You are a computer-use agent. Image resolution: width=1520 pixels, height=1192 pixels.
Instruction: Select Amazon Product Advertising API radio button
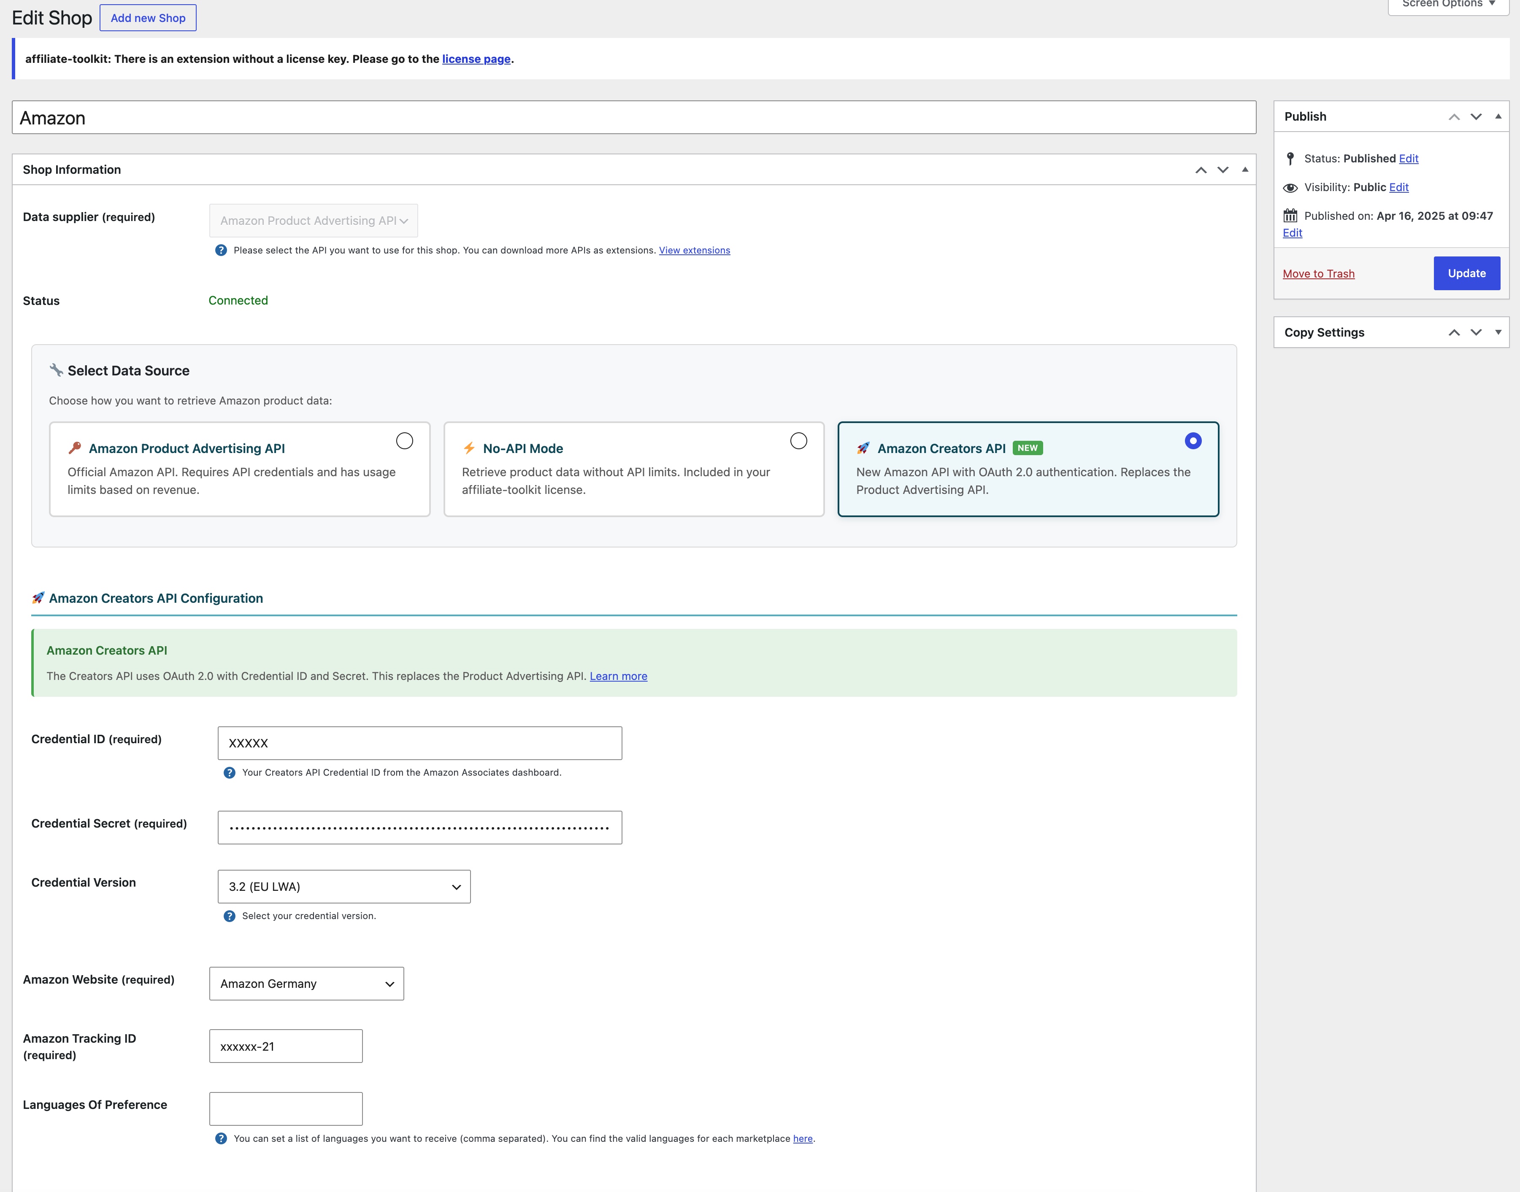(404, 441)
